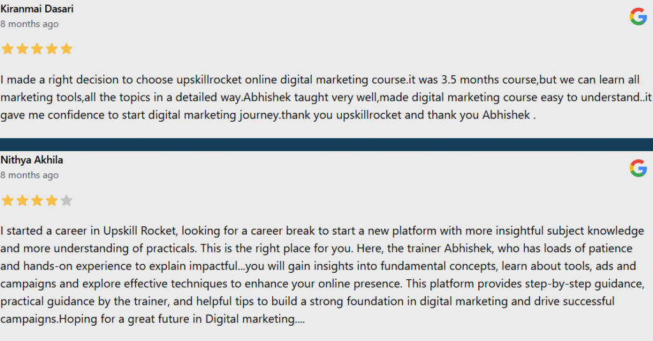Click '8 months ago' under Kiranmai Dasari

29,24
